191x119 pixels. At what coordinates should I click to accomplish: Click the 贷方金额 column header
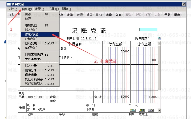[x=144, y=44]
